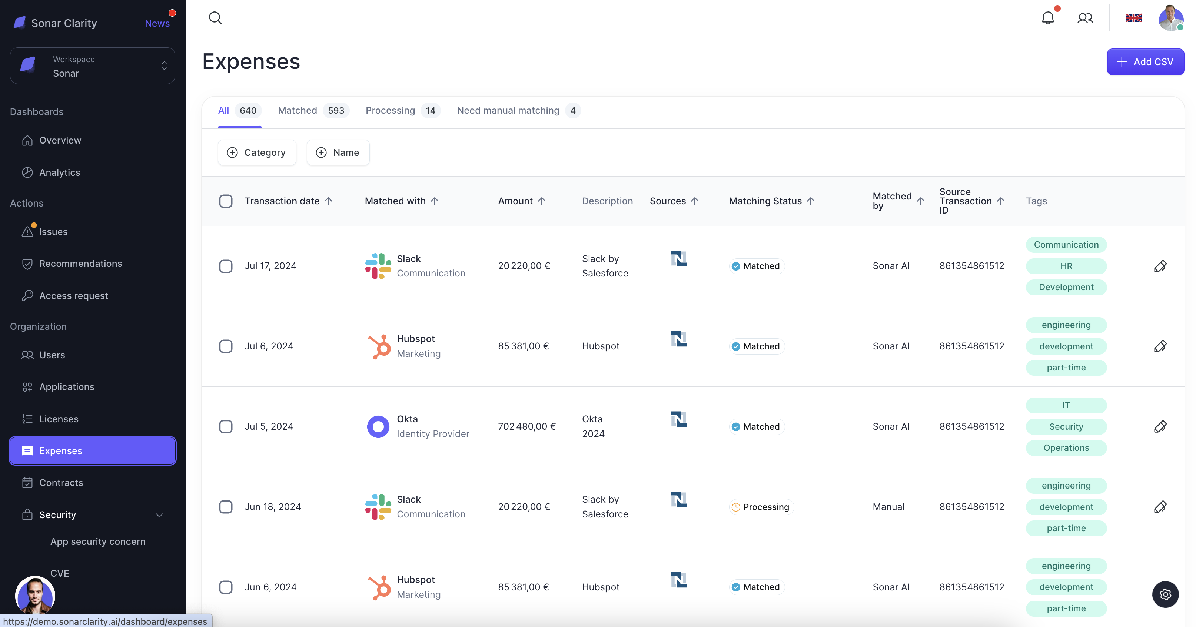Viewport: 1196px width, 627px height.
Task: Collapse the Security sidebar chevron
Action: click(x=159, y=515)
